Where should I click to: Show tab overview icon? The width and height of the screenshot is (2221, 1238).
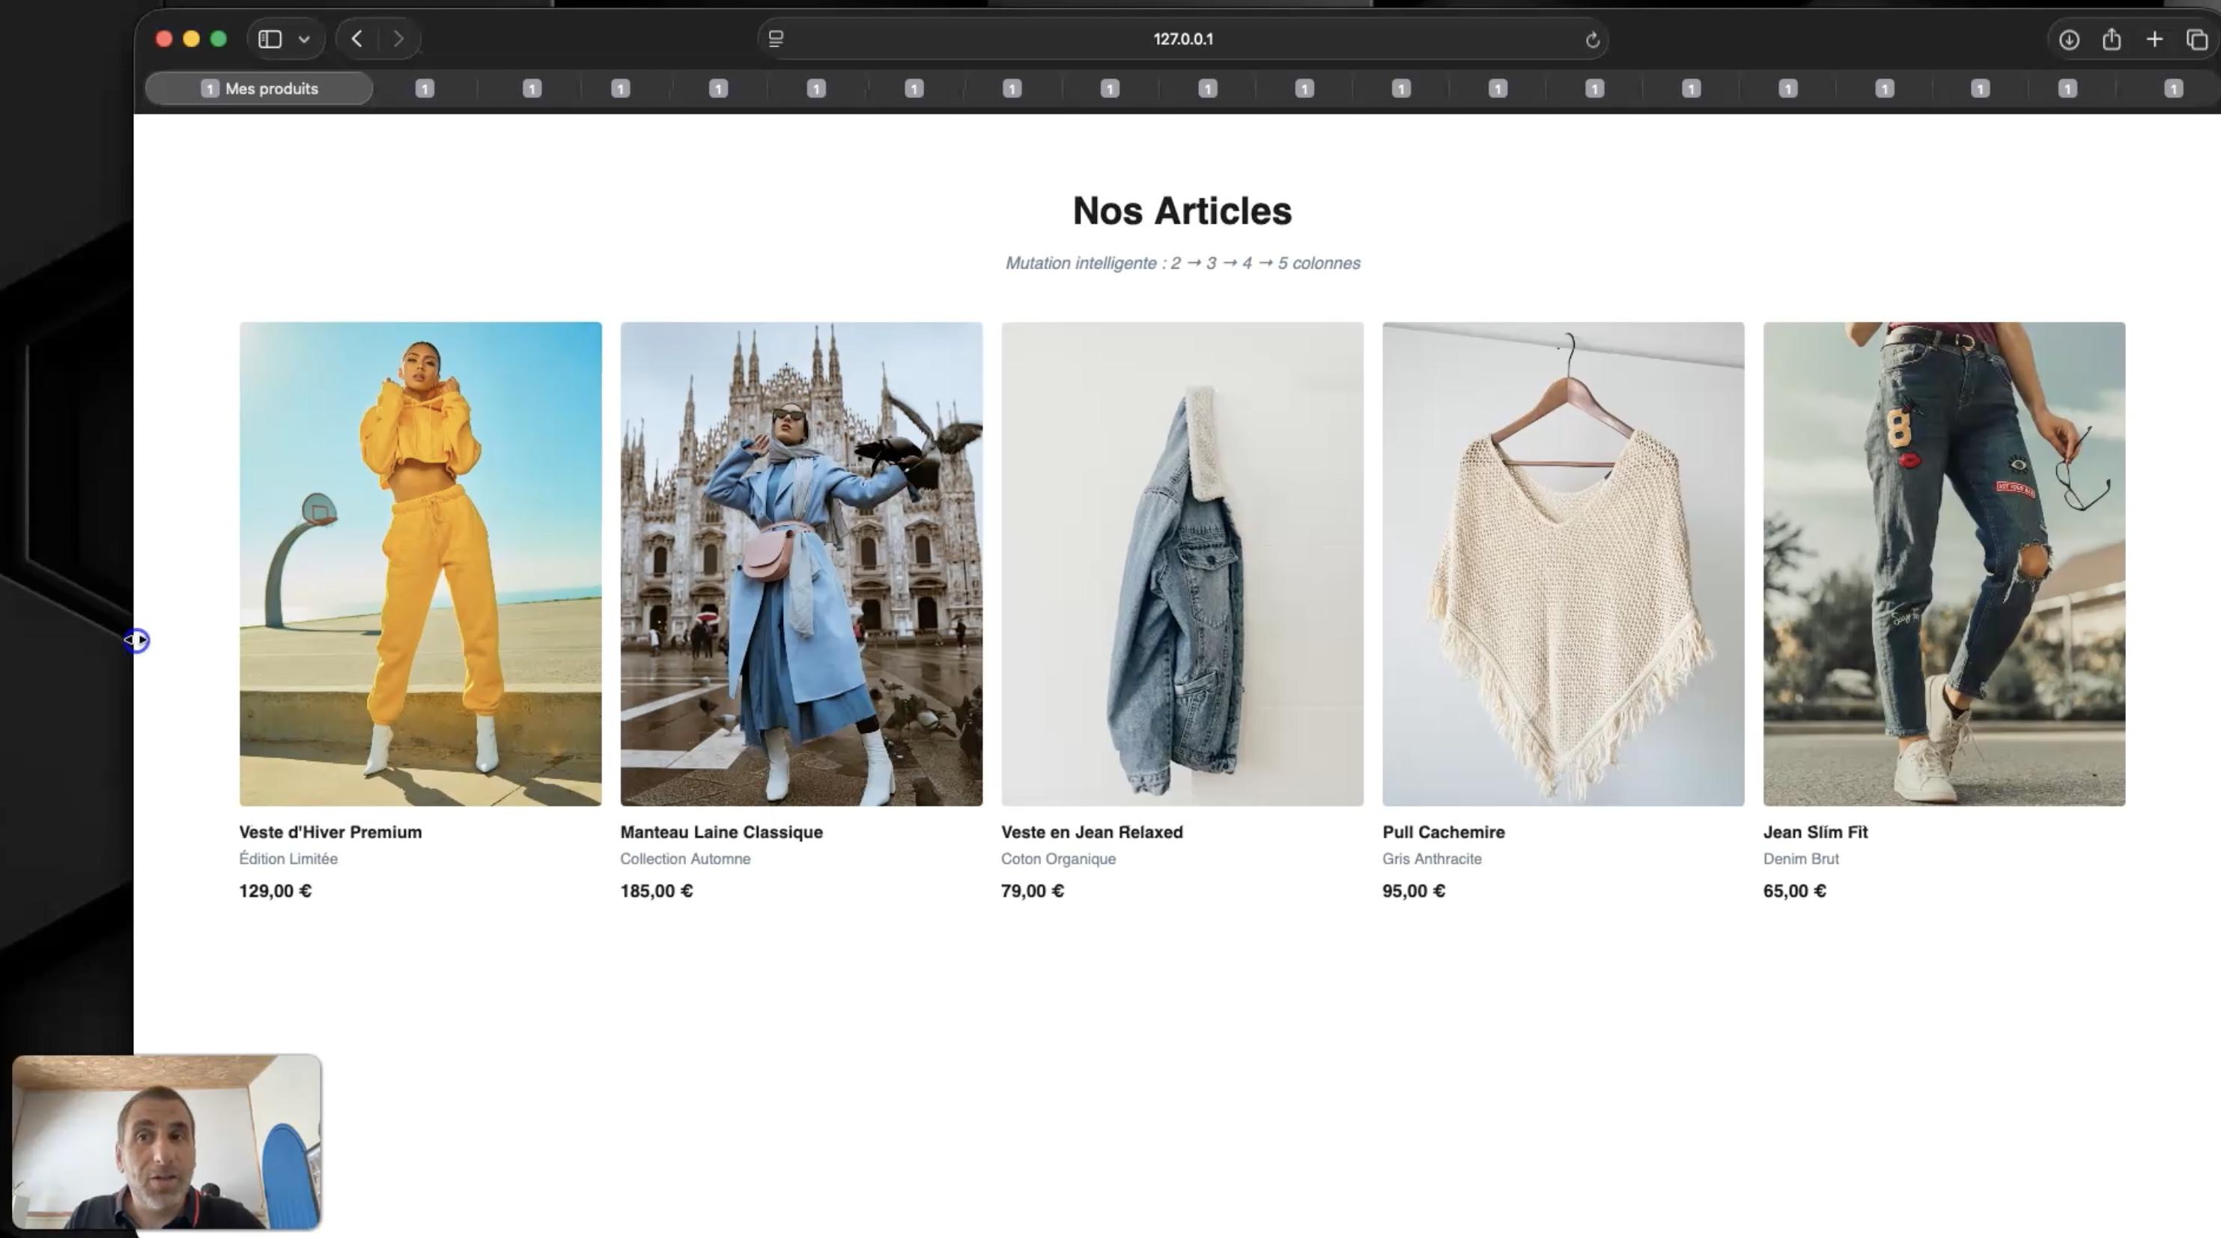2196,40
